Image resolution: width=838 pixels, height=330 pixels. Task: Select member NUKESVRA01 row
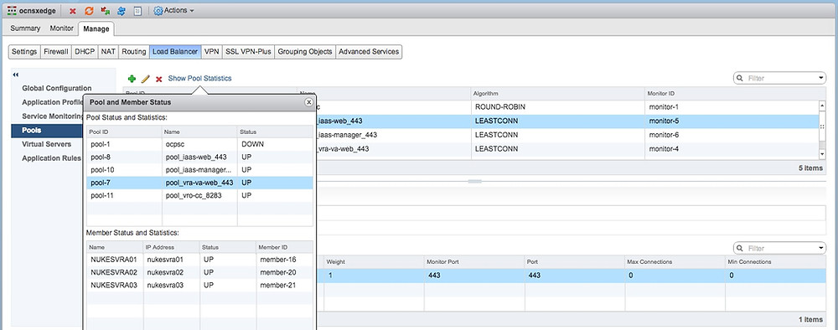click(x=200, y=260)
